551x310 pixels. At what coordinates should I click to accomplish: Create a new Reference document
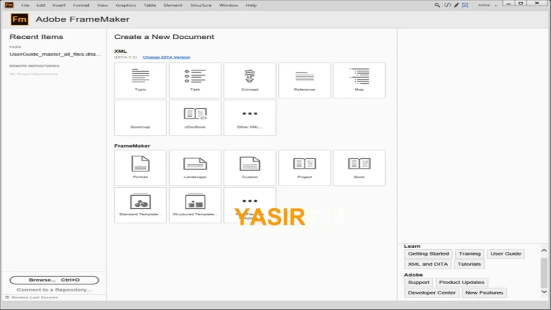click(x=305, y=81)
